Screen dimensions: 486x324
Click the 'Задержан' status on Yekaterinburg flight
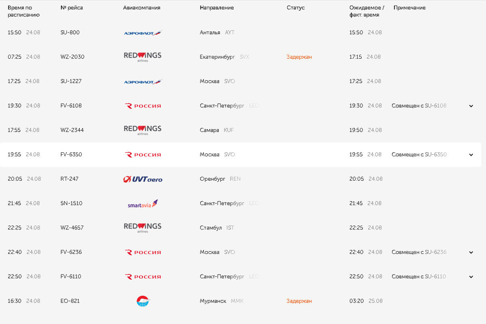pos(299,57)
